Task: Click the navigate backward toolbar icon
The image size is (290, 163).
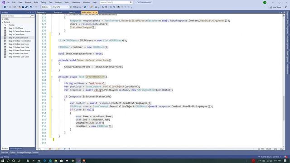Action: (5, 7)
